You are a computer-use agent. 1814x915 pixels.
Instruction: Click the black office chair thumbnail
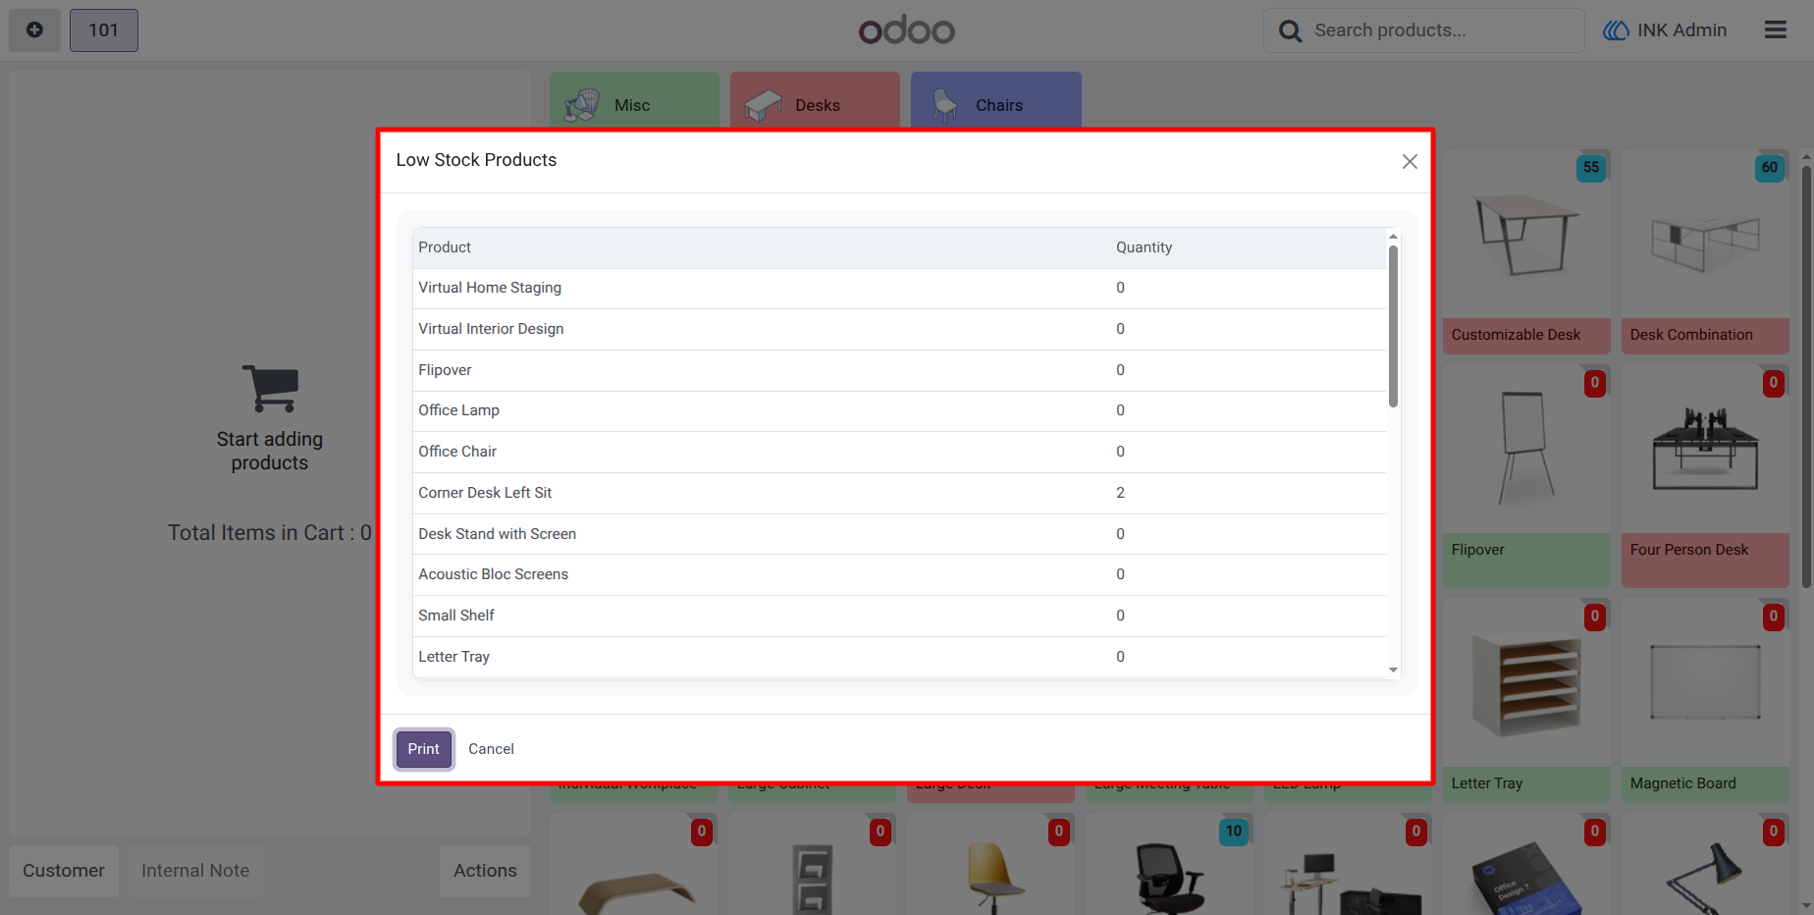click(1168, 879)
